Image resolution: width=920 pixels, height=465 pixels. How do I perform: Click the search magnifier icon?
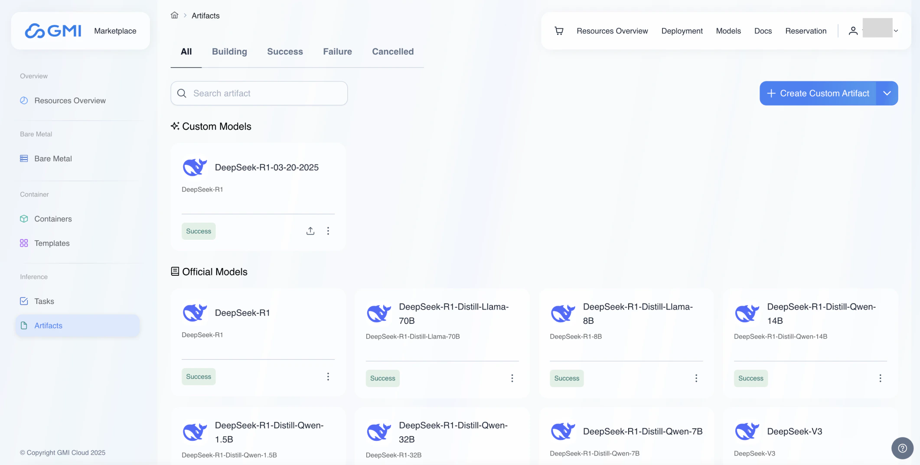click(x=182, y=93)
